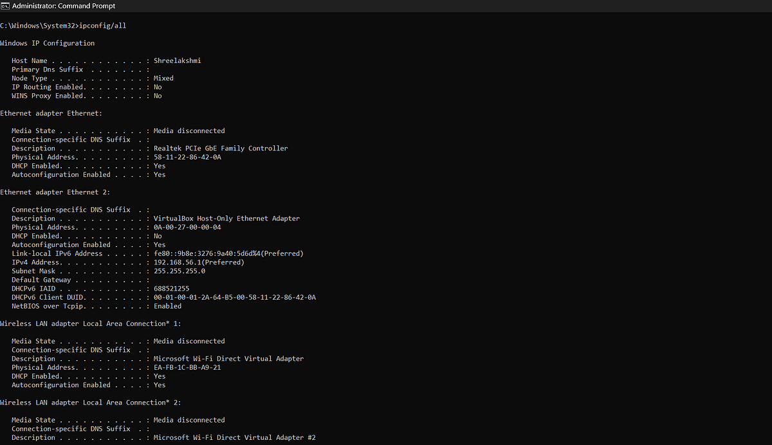This screenshot has height=445, width=772.
Task: Click the Command Prompt icon in the title bar
Action: click(x=6, y=6)
